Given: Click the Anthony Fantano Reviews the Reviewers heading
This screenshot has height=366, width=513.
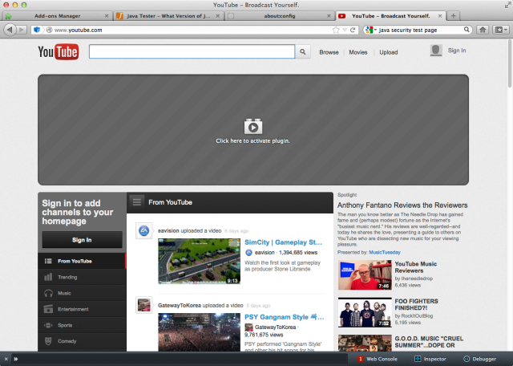Looking at the screenshot, I should coord(402,205).
